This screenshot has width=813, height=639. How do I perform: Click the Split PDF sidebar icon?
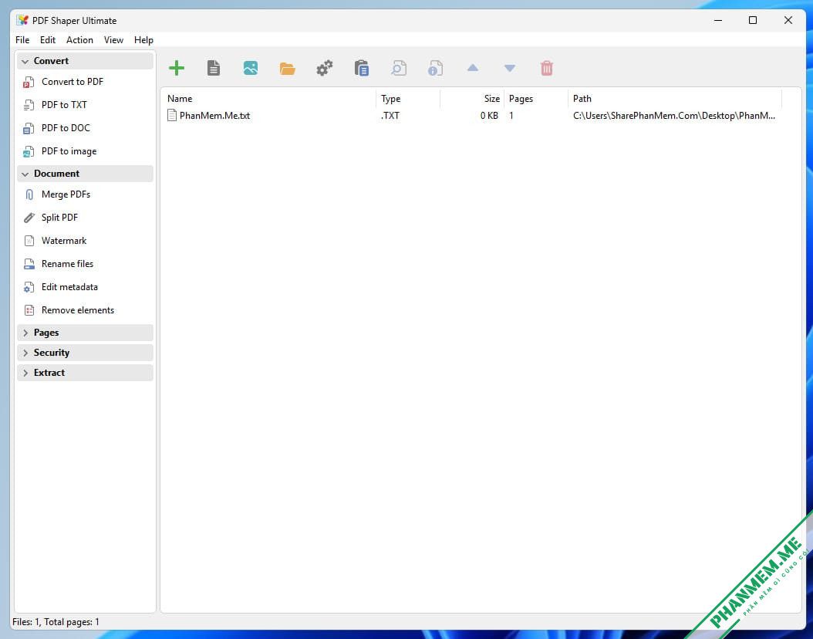click(29, 218)
